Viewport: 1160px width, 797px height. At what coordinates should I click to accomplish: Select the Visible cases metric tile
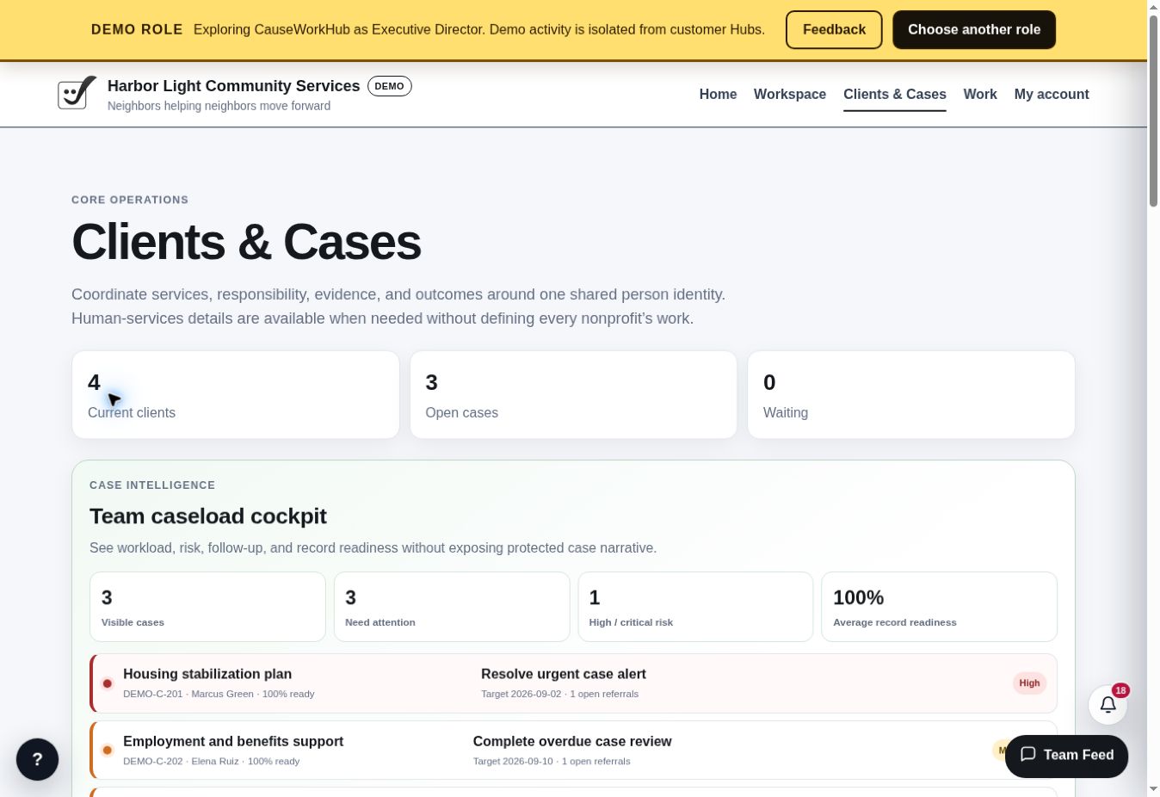click(207, 607)
